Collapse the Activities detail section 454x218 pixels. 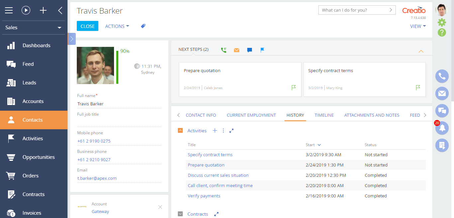180,131
